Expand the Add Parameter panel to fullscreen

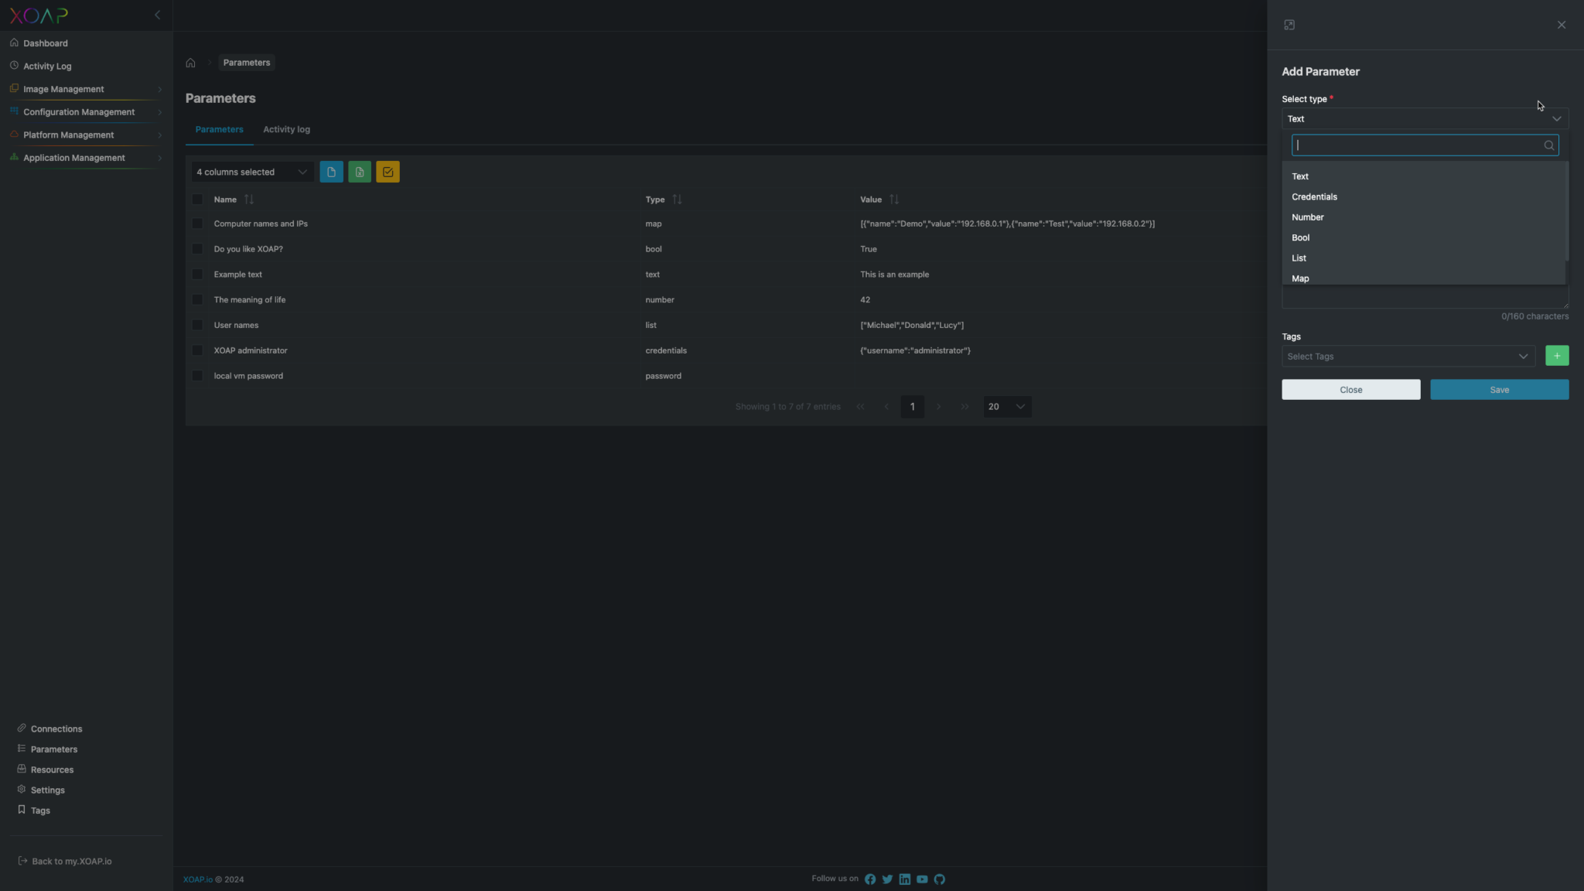pyautogui.click(x=1290, y=24)
